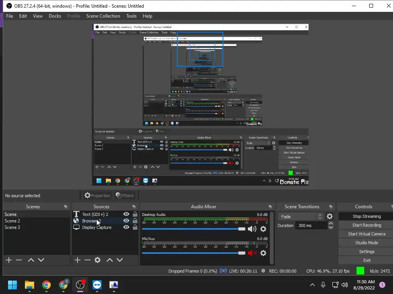Move source down in Sources list
The width and height of the screenshot is (393, 294).
coord(120,260)
